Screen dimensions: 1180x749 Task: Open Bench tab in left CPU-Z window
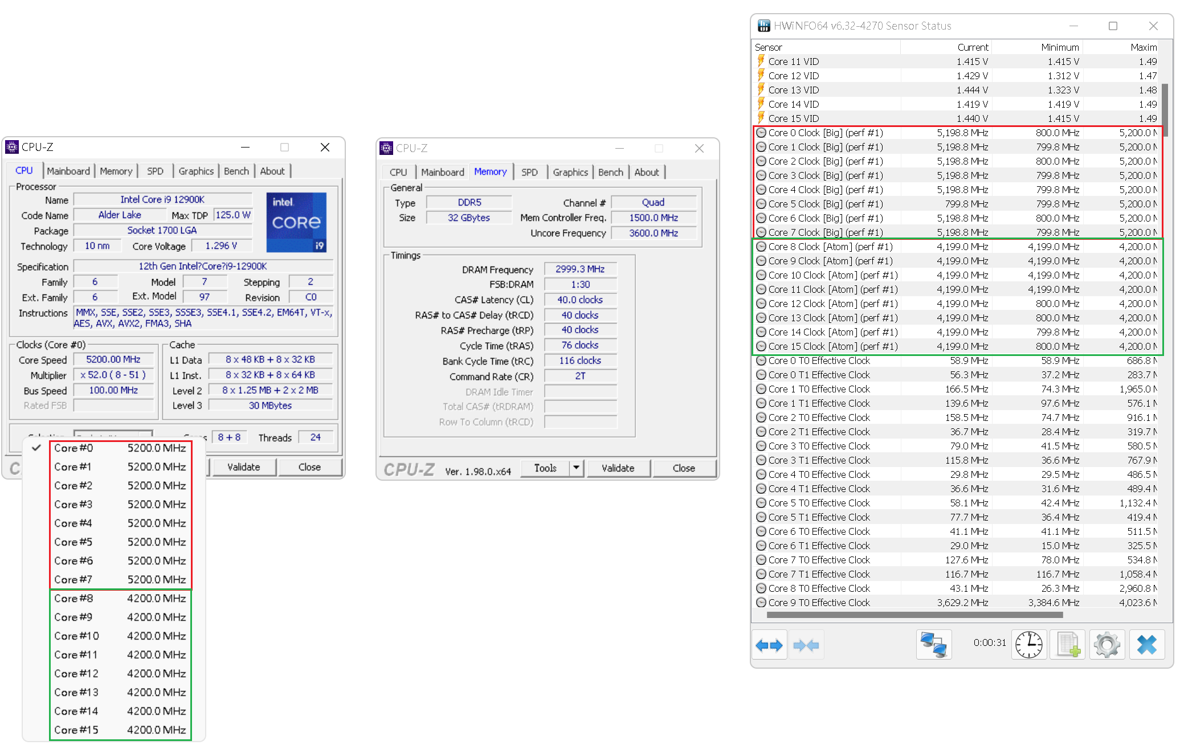[236, 171]
